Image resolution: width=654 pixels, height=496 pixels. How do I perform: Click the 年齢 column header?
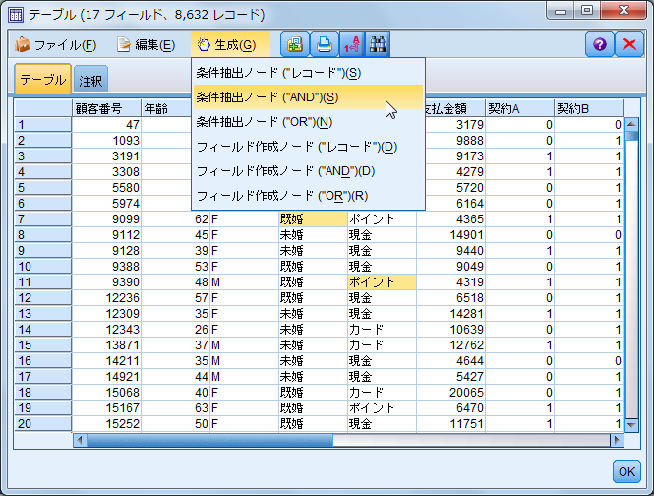coord(166,109)
